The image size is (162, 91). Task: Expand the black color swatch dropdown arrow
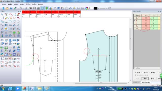coord(98,8)
